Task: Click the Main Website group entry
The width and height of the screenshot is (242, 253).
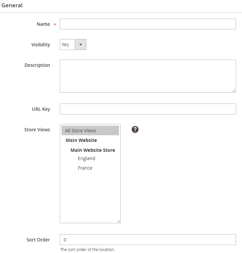Action: tap(81, 140)
